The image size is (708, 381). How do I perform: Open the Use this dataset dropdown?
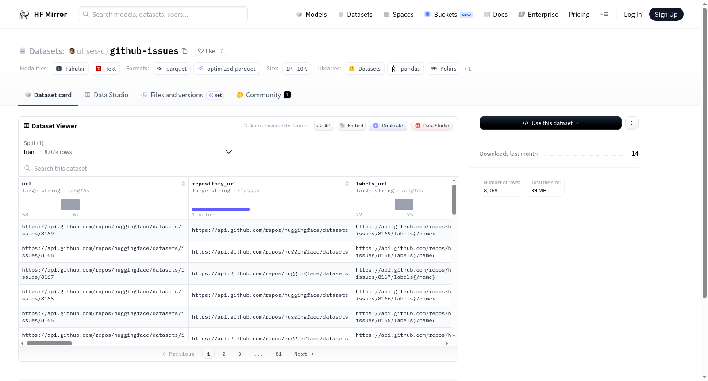point(550,123)
